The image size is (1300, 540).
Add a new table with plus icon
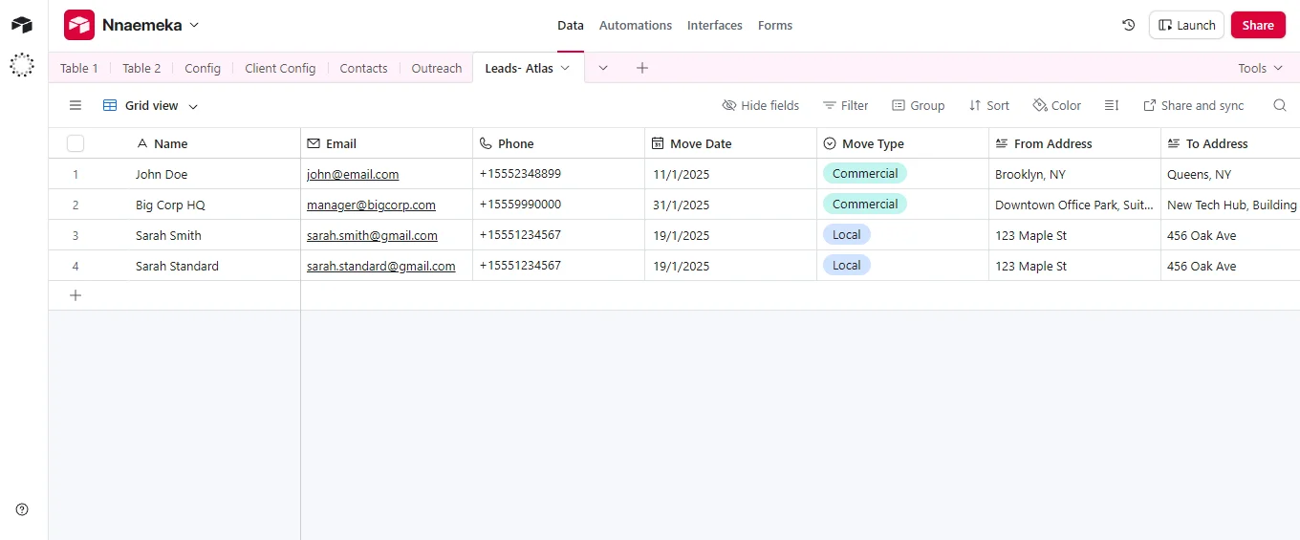[x=642, y=68]
